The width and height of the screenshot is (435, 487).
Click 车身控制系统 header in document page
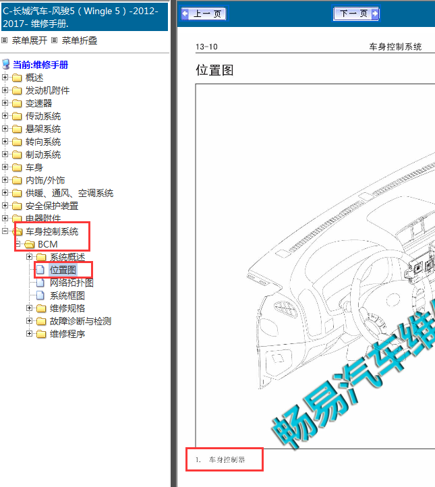click(395, 47)
